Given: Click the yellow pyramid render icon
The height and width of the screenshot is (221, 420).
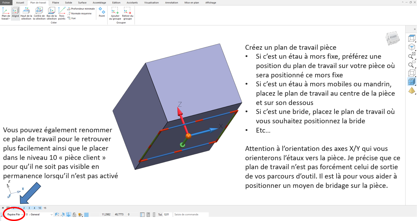Looking at the screenshot, I should tap(412, 90).
